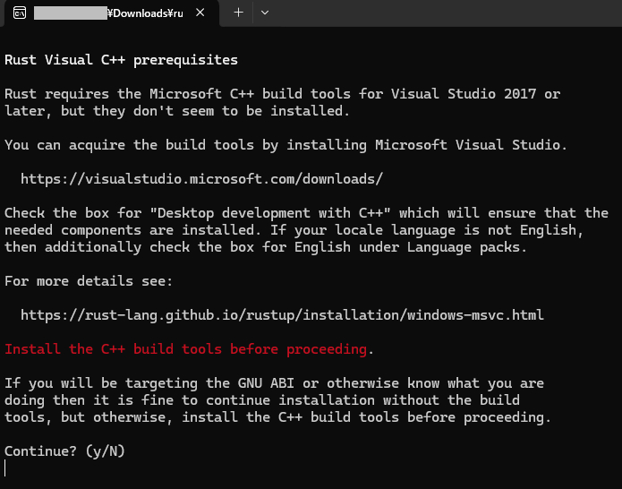
Task: Select the Downloads\ru terminal tab title
Action: pos(108,13)
